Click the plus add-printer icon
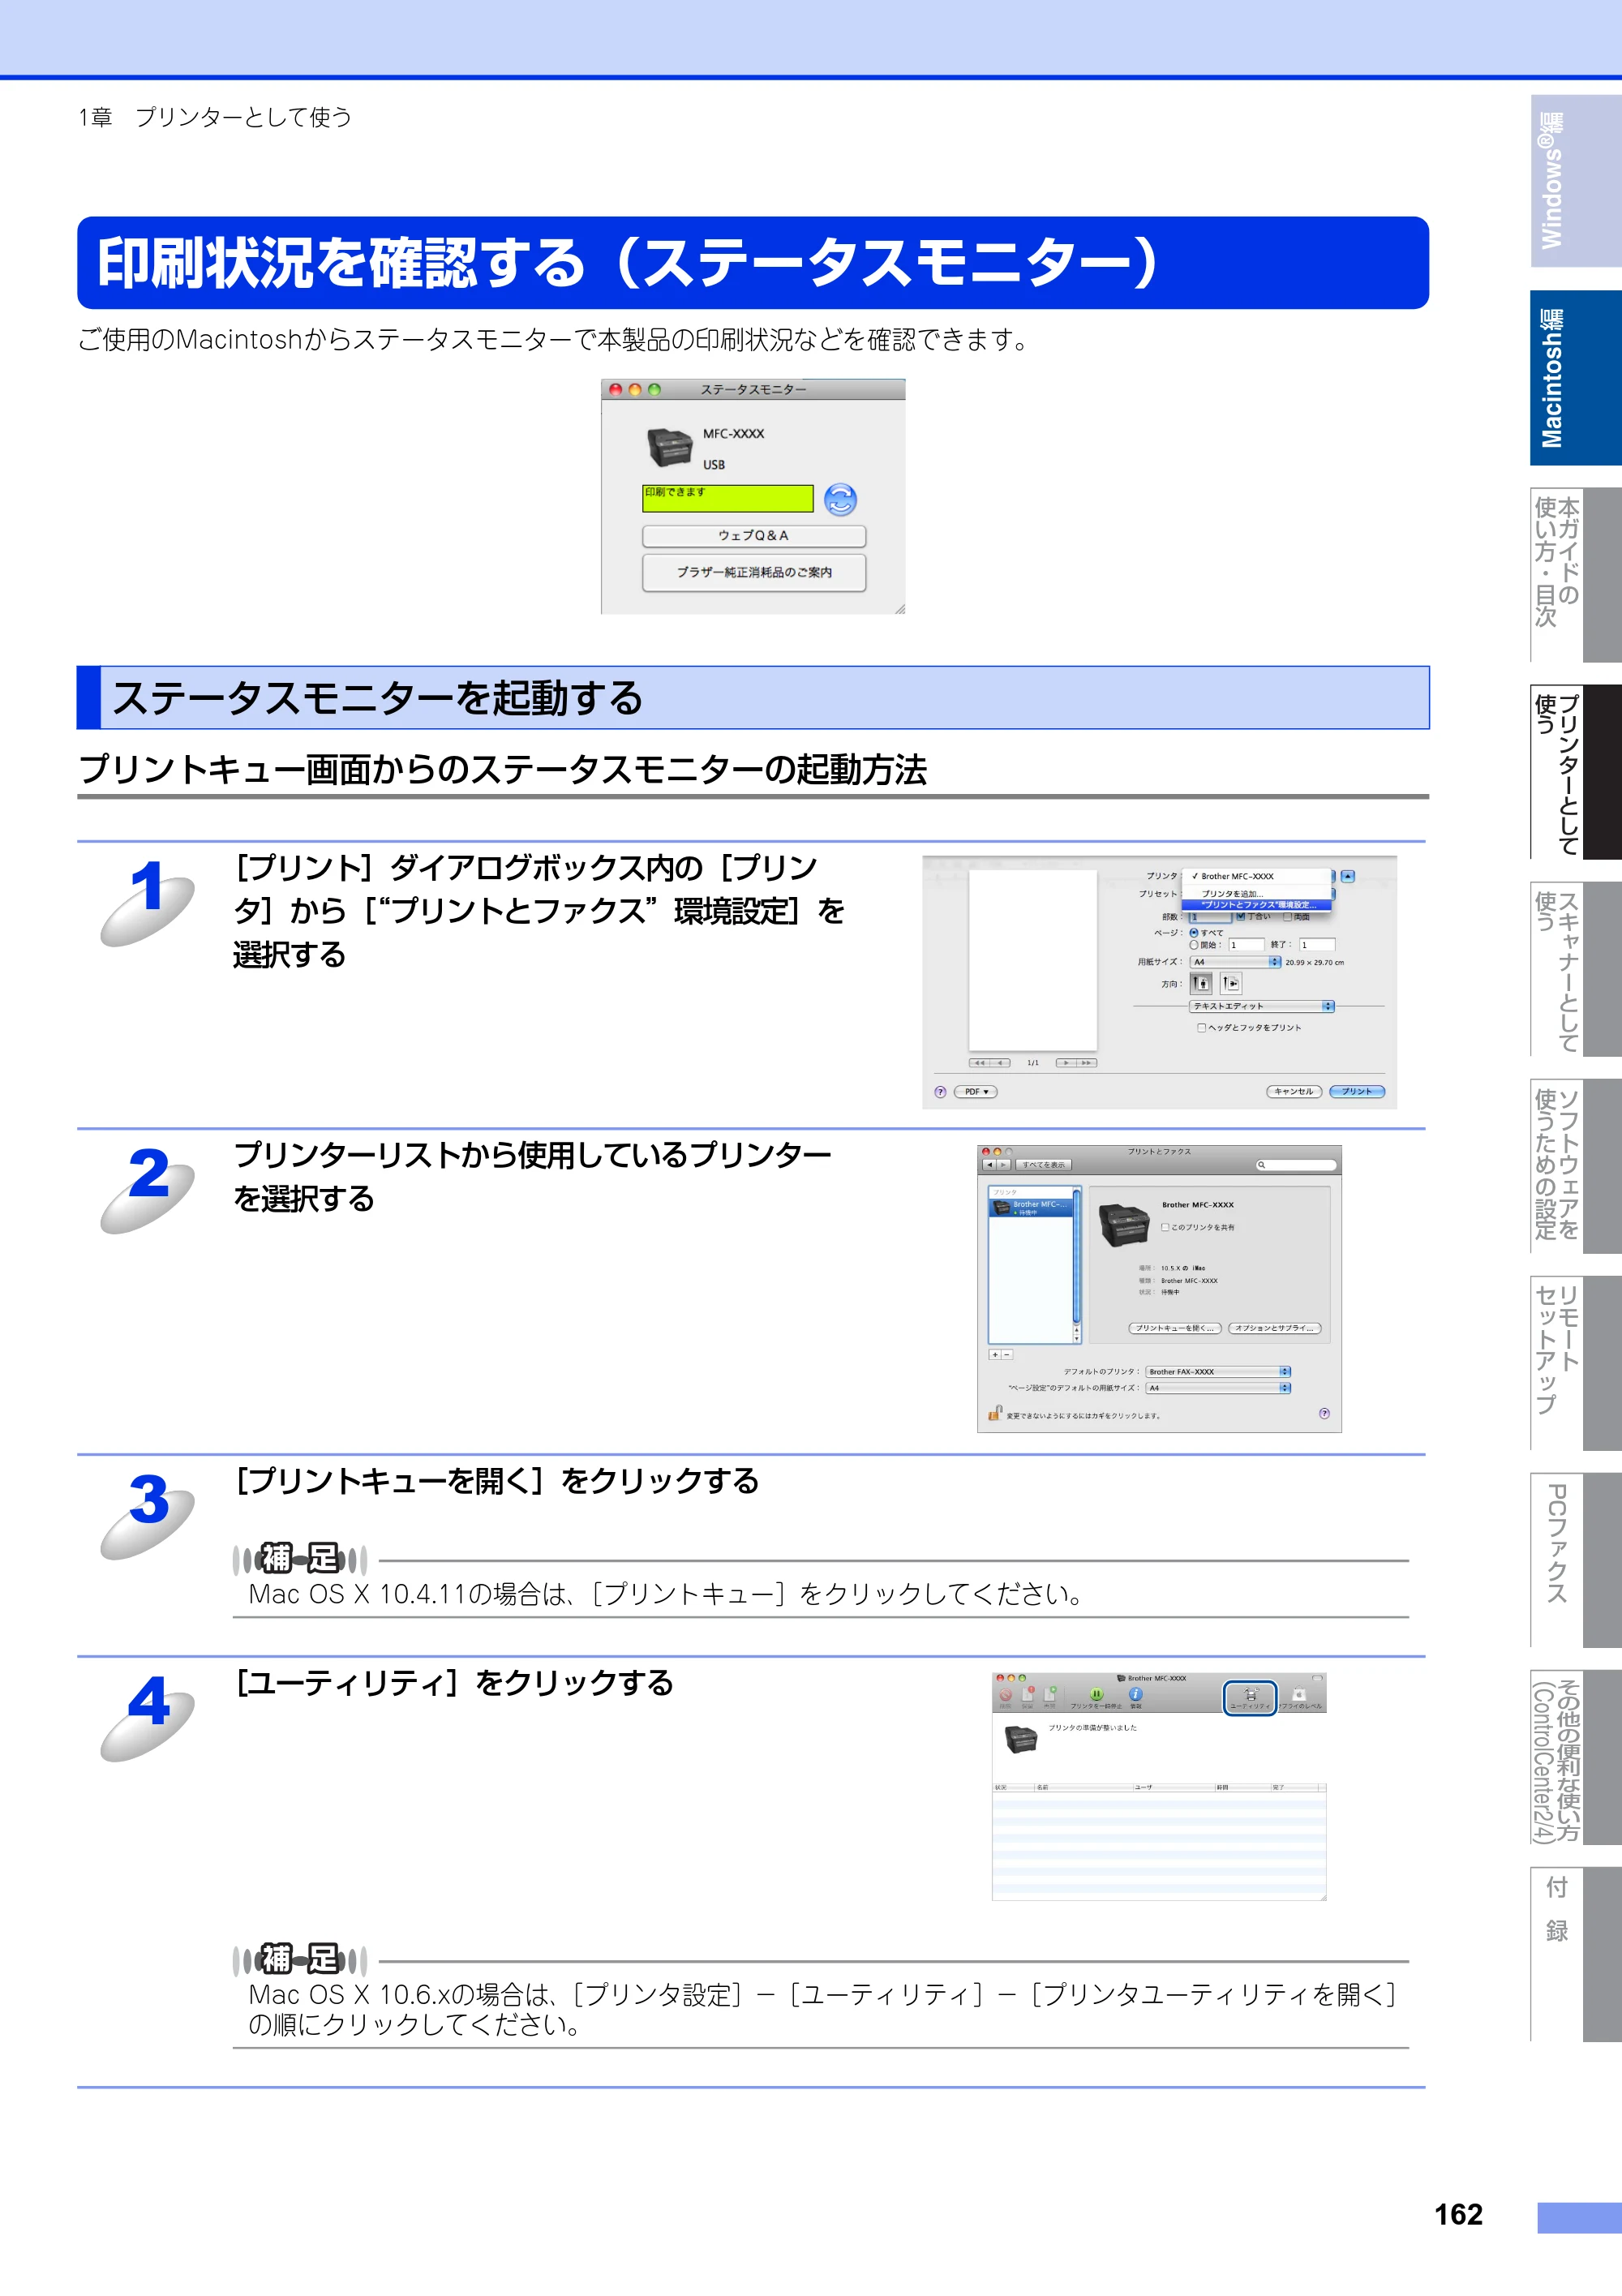The width and height of the screenshot is (1622, 2296). pos(995,1354)
